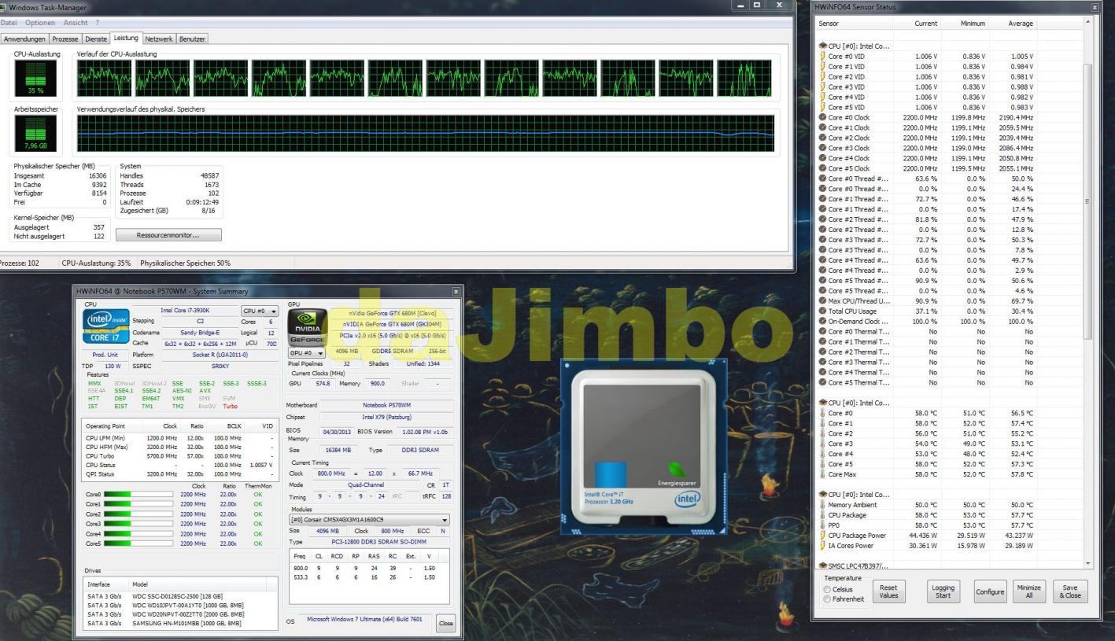
Task: Click the thermometer icon beside PP0
Action: pyautogui.click(x=822, y=525)
